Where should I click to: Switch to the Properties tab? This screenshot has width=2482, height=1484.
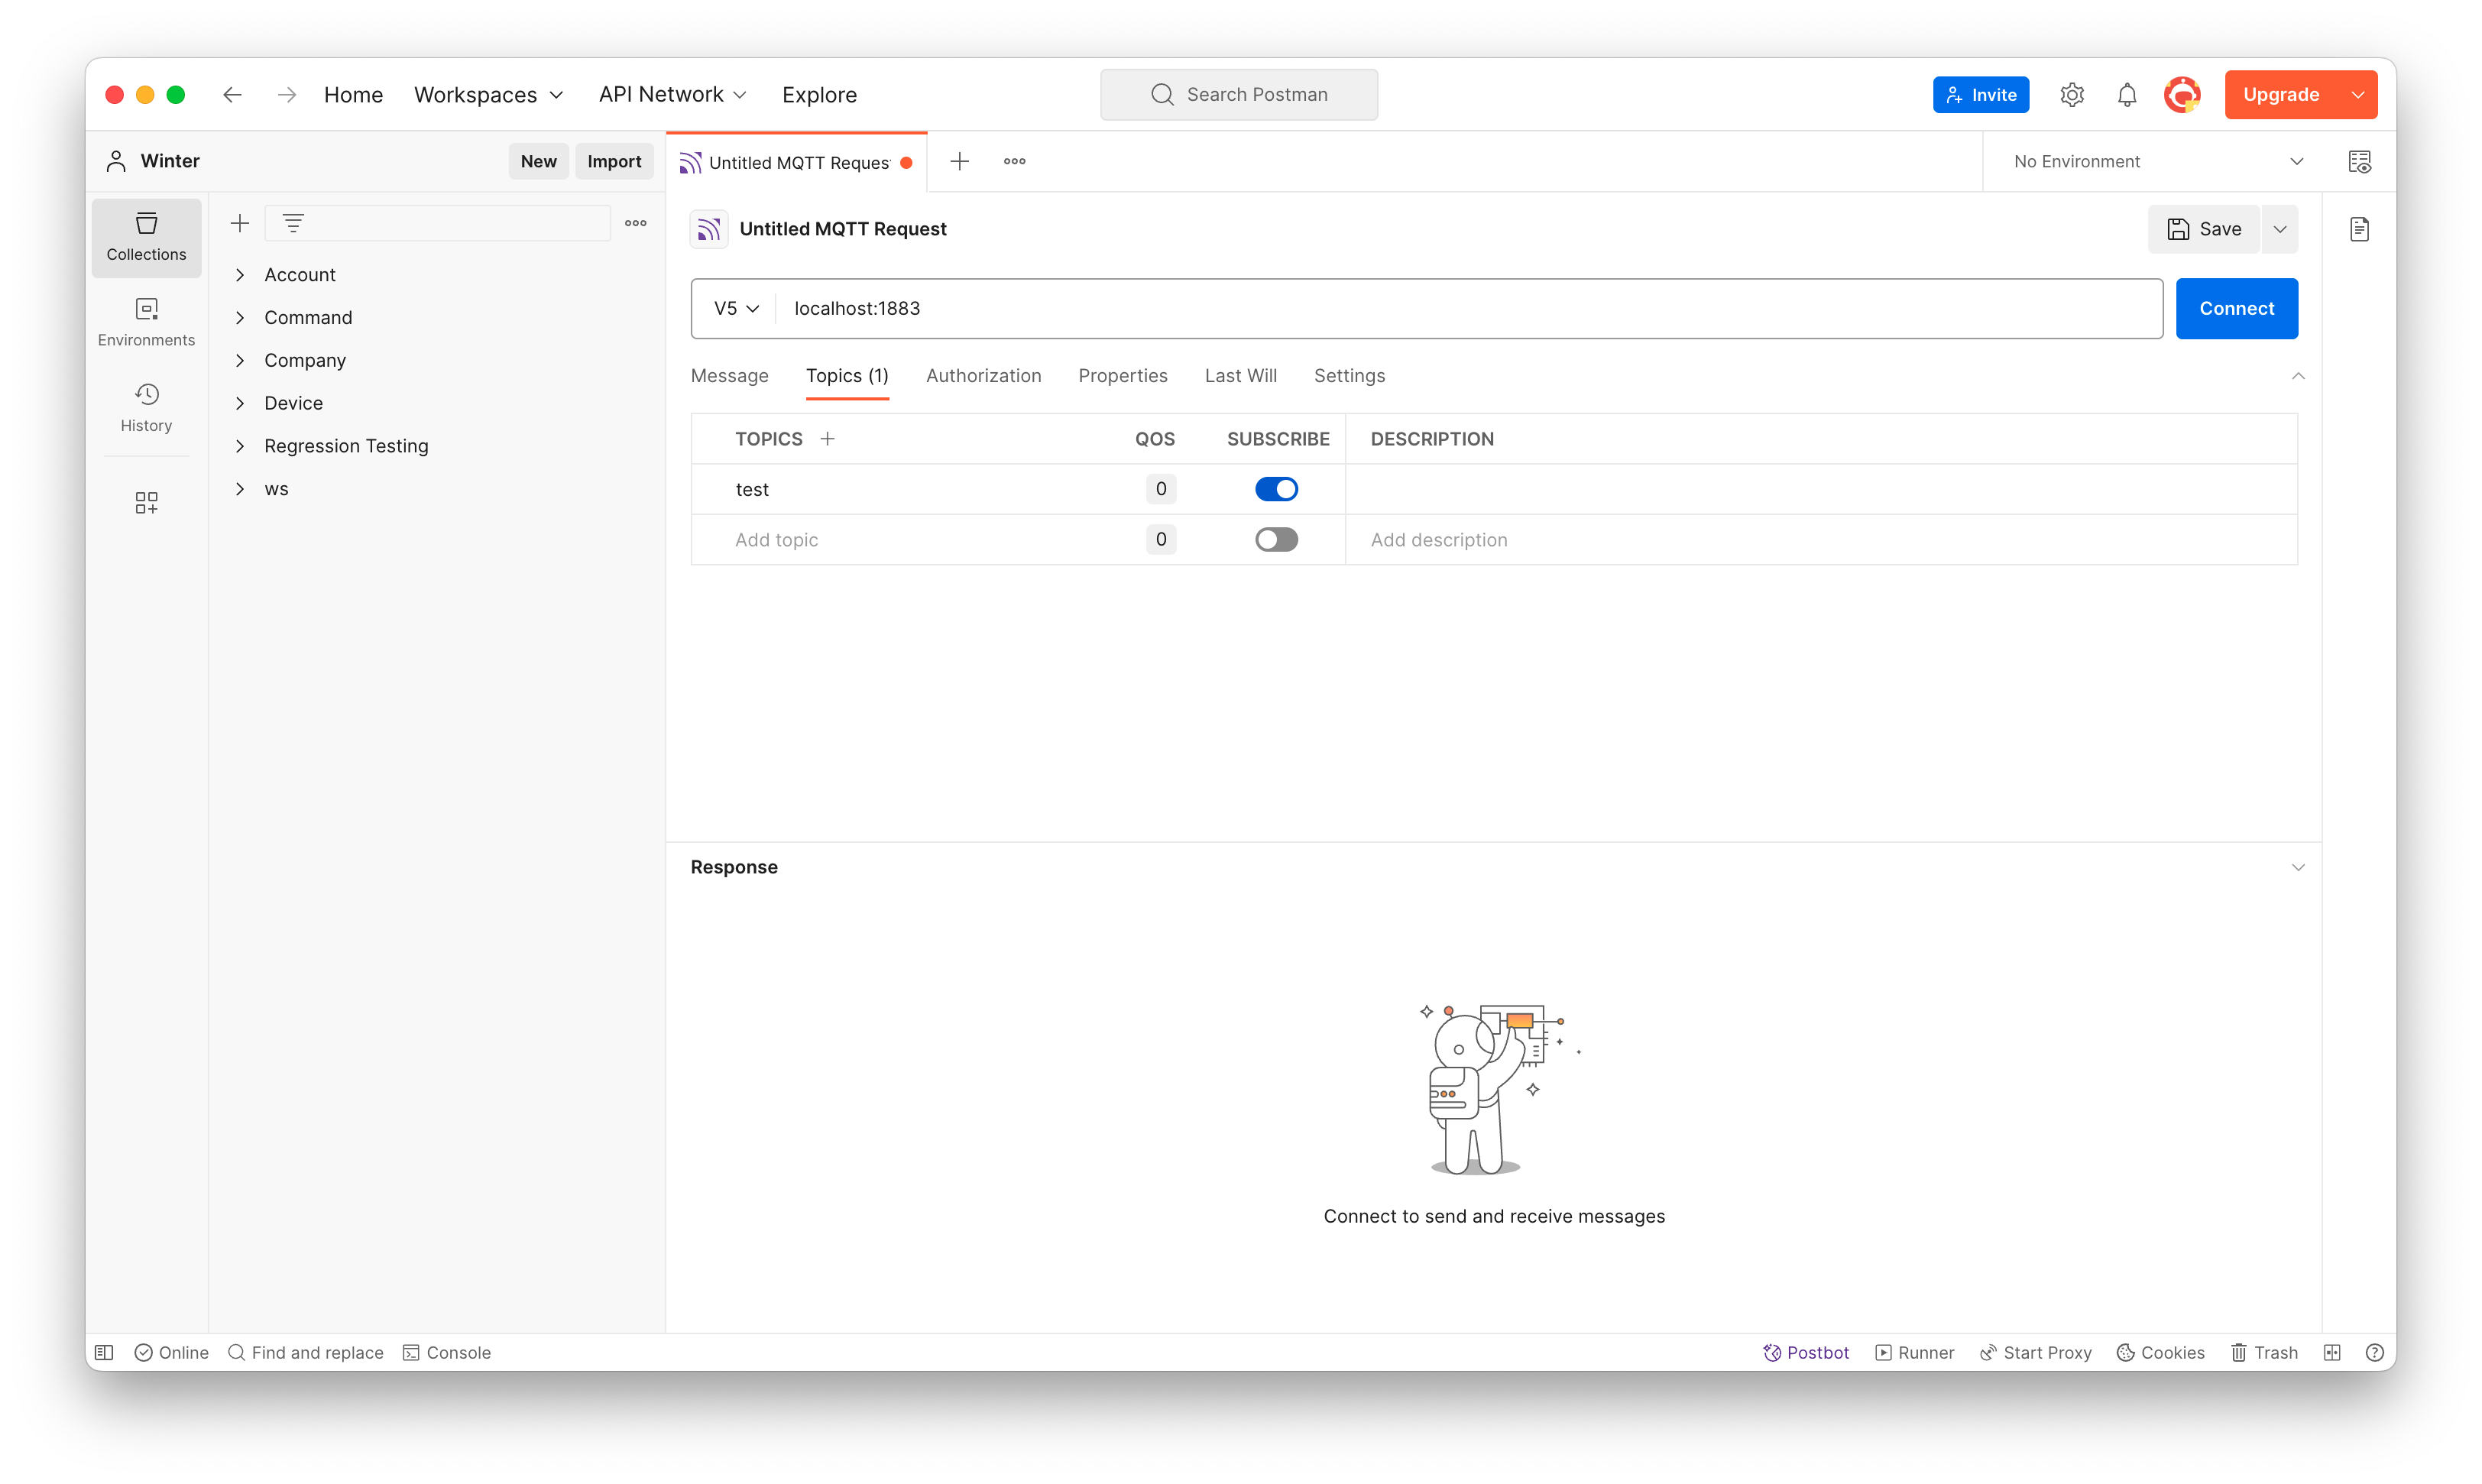[x=1122, y=375]
